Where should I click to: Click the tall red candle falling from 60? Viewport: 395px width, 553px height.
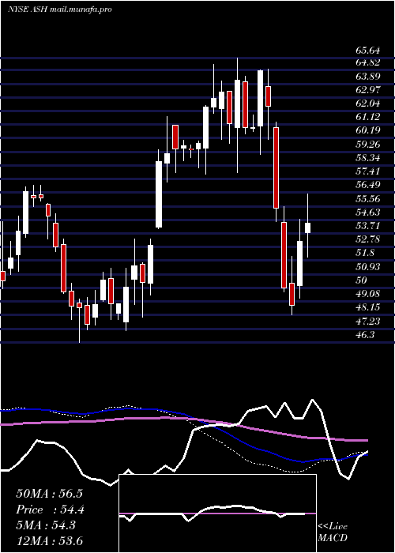pos(276,167)
